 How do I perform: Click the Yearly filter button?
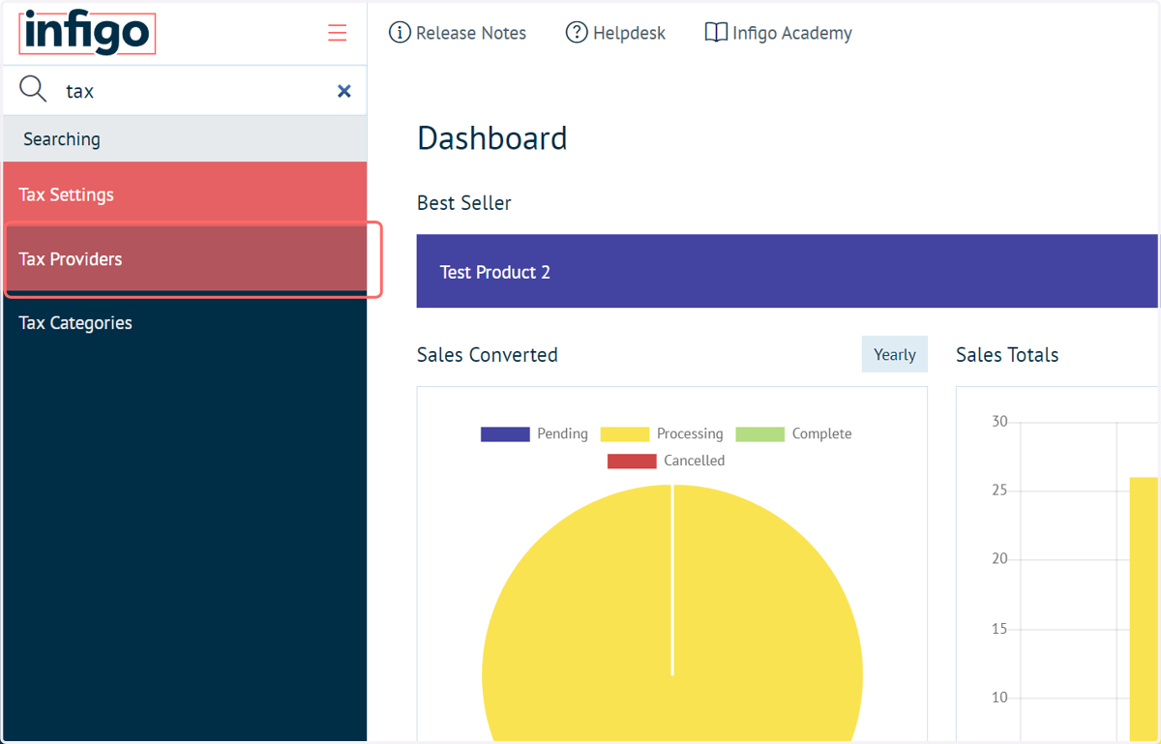point(894,354)
